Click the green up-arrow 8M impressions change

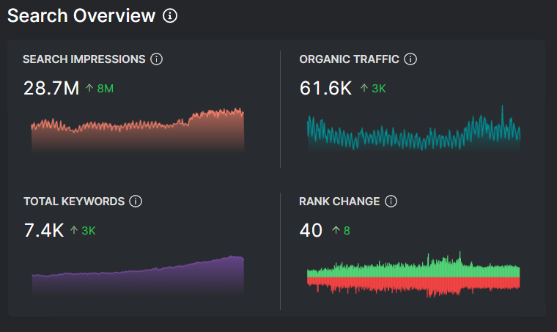click(x=100, y=89)
